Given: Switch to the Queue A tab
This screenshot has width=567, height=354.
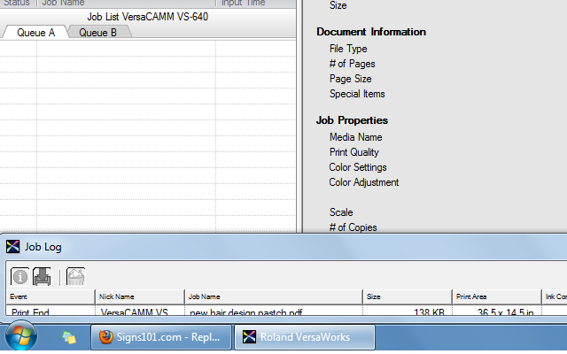Looking at the screenshot, I should point(35,33).
